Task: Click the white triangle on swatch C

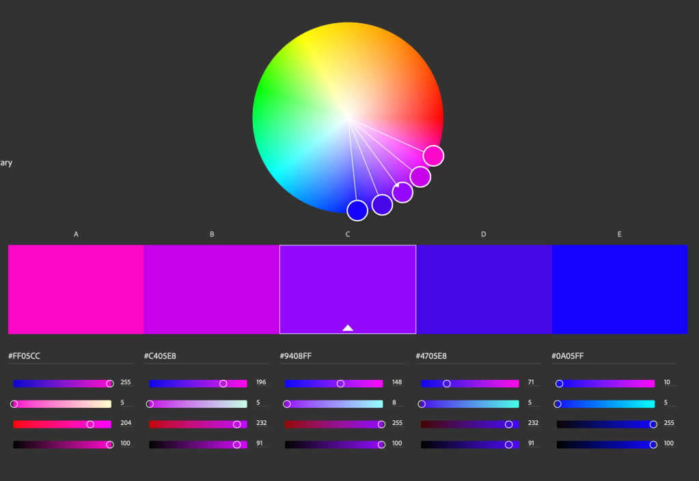Action: click(x=348, y=328)
